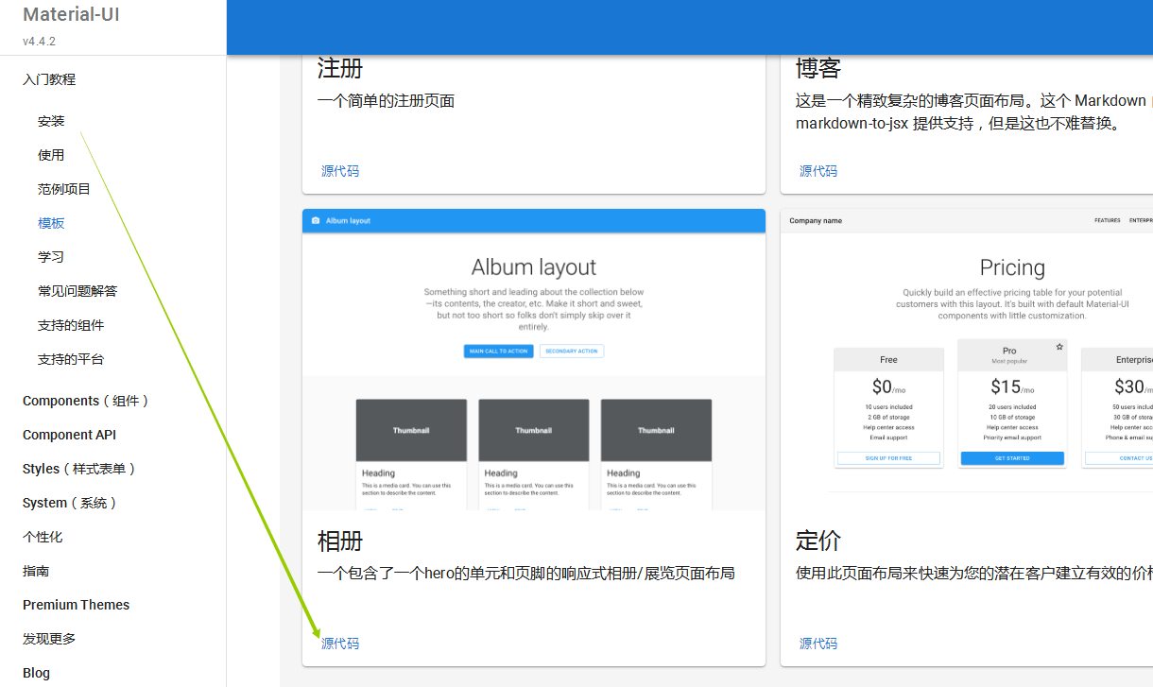
Task: Expand Component API section
Action: point(69,435)
